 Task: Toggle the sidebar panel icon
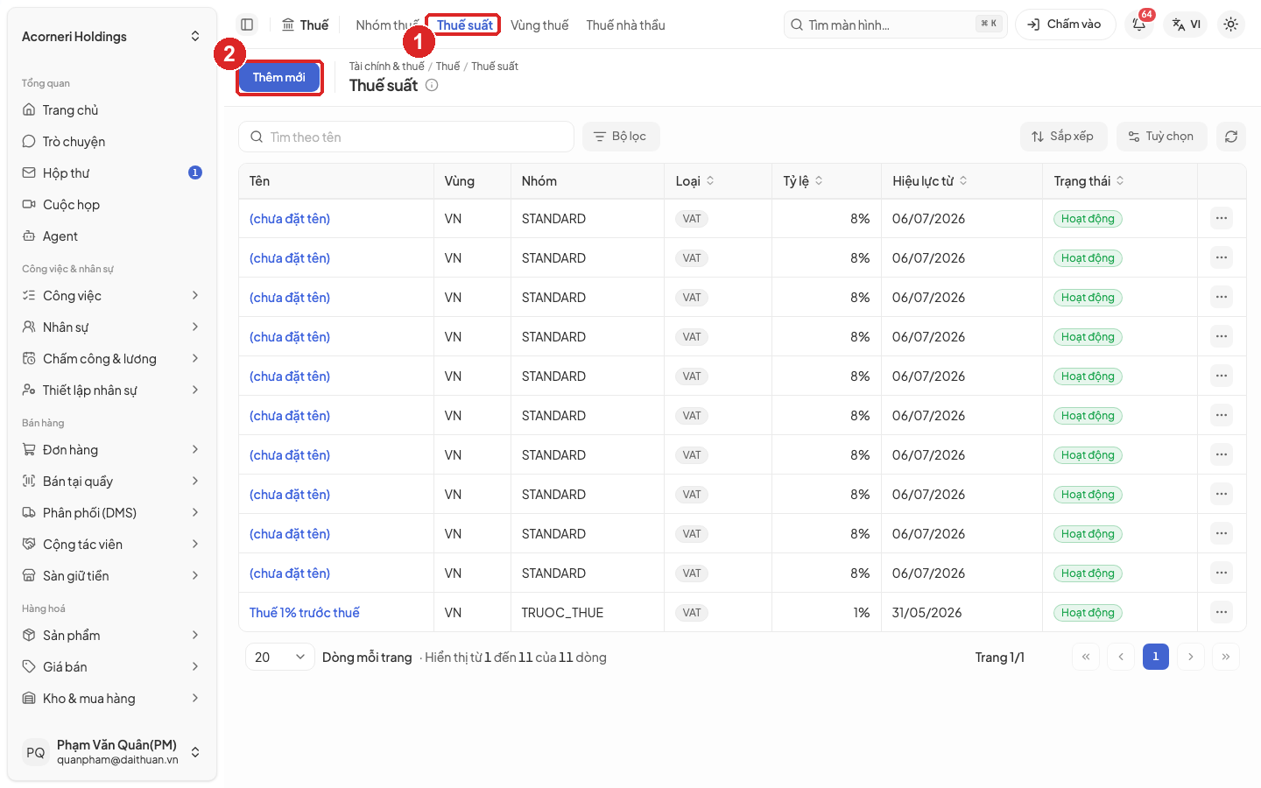(x=247, y=25)
